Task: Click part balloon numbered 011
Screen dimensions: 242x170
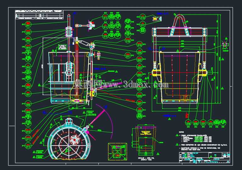Action: (28, 138)
